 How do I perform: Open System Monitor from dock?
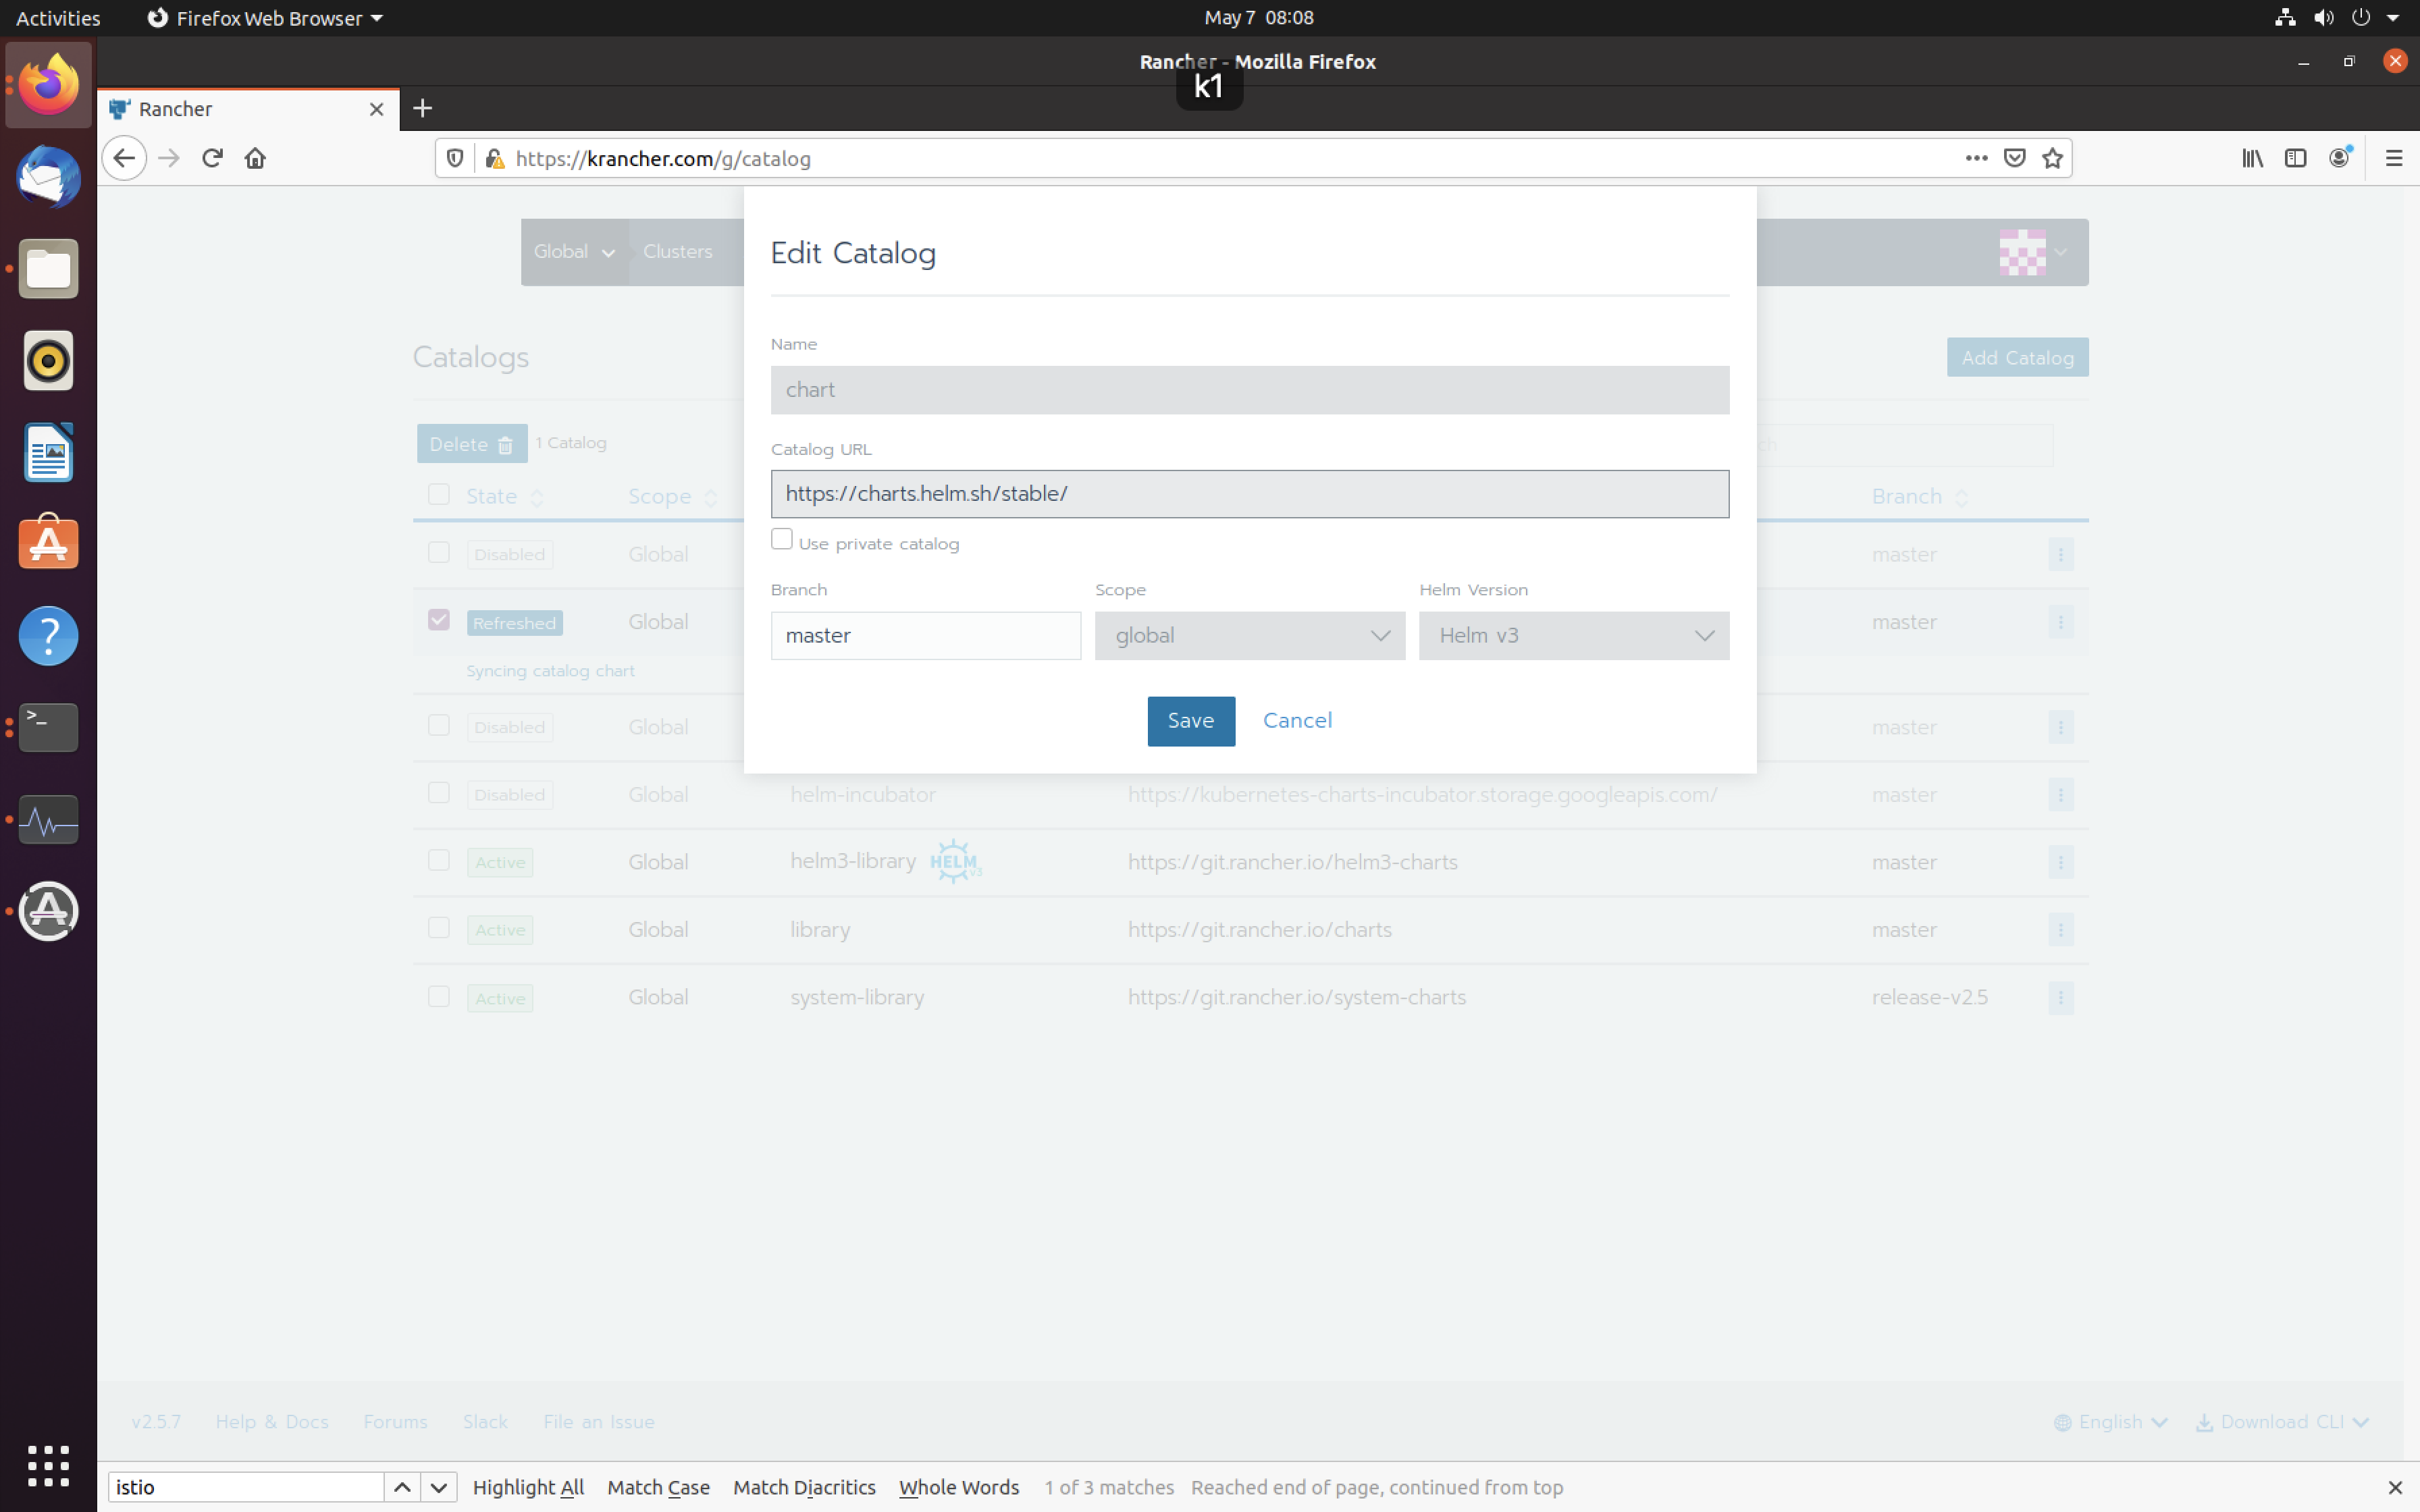pos(48,819)
